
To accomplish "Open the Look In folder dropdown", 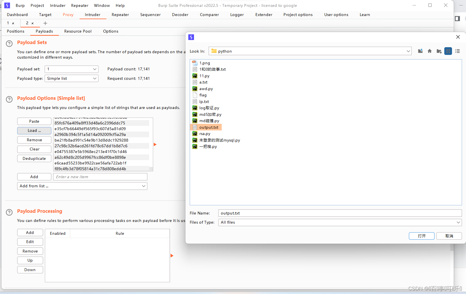I will 310,51.
